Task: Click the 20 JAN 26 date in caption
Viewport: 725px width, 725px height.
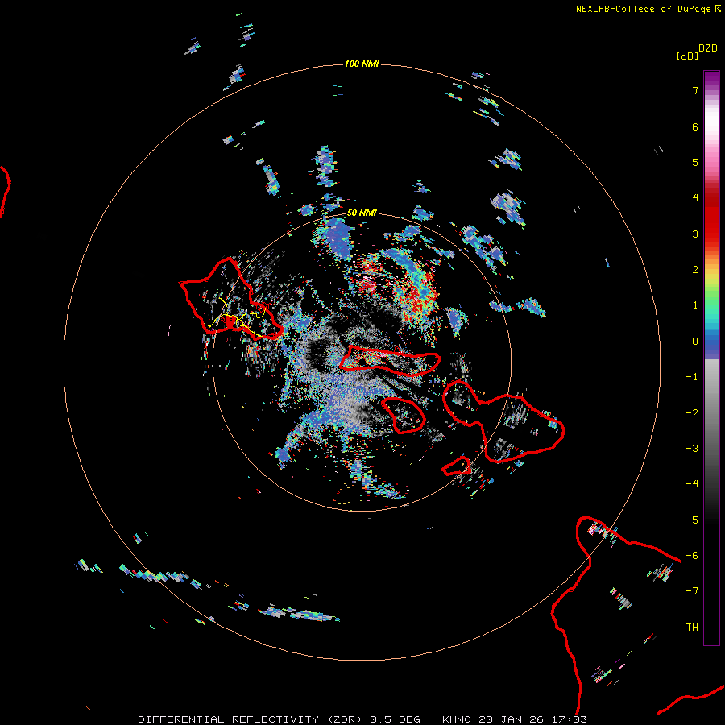Action: pos(512,719)
